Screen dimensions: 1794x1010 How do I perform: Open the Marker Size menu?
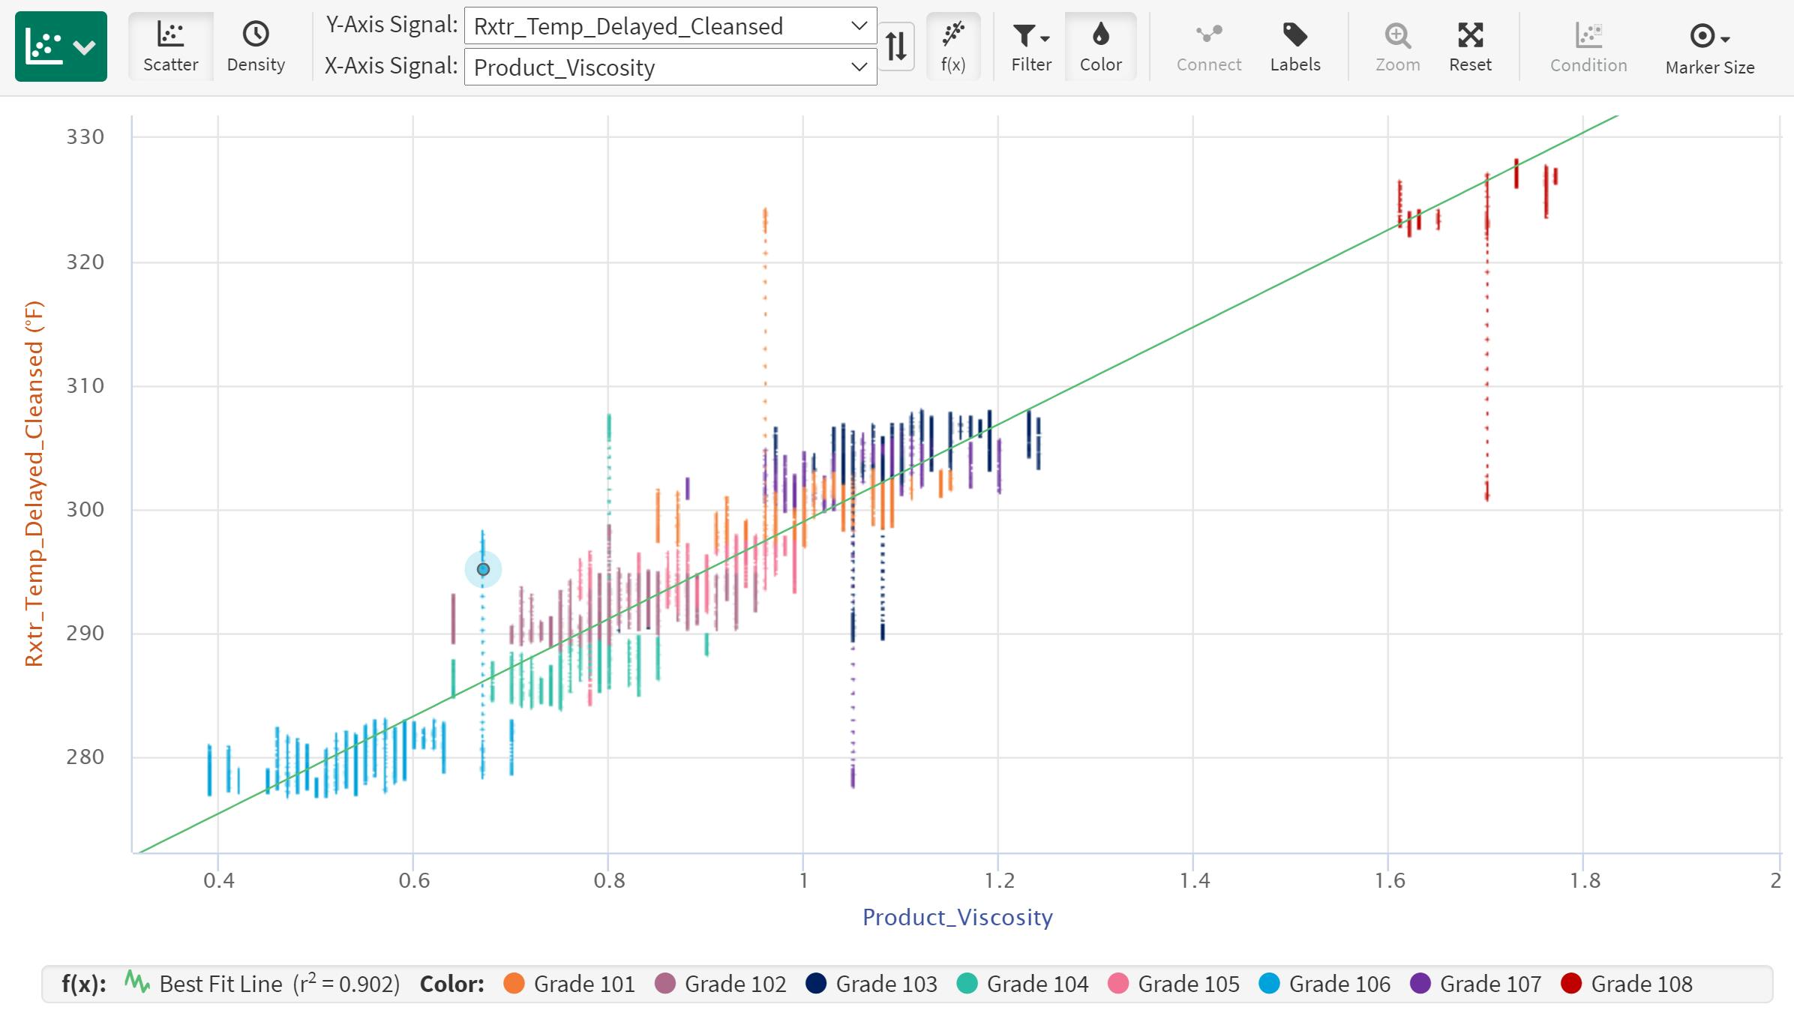tap(1708, 46)
